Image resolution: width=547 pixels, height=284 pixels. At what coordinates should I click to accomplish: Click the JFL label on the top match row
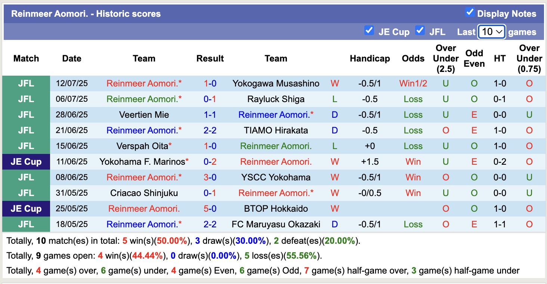click(x=25, y=83)
